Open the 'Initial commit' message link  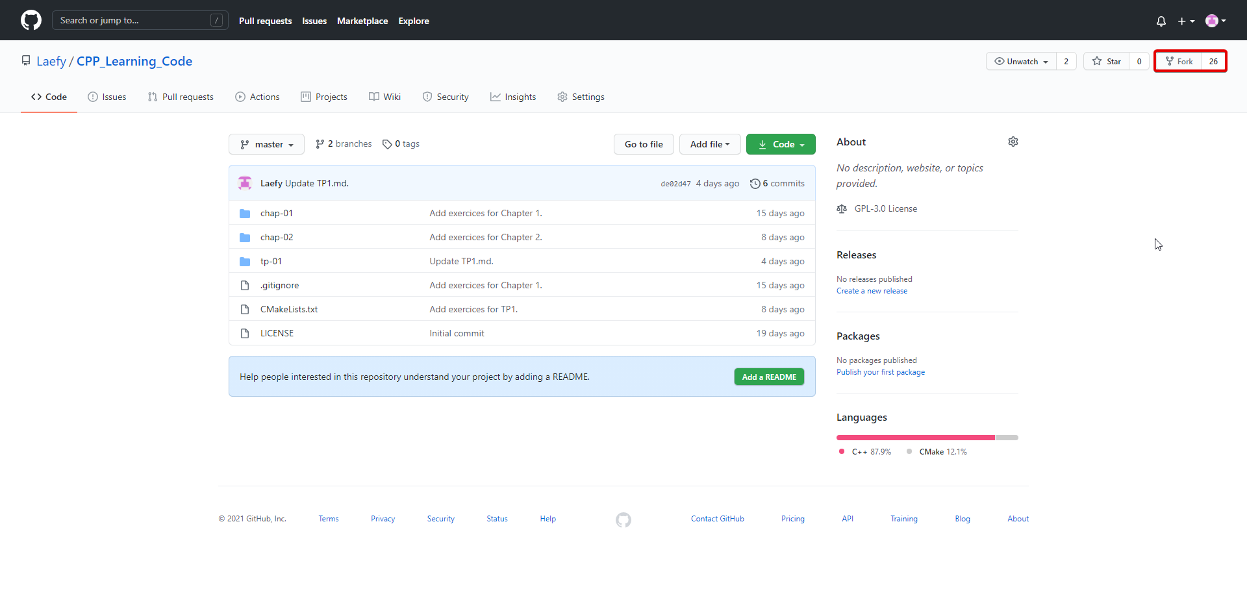coord(457,333)
